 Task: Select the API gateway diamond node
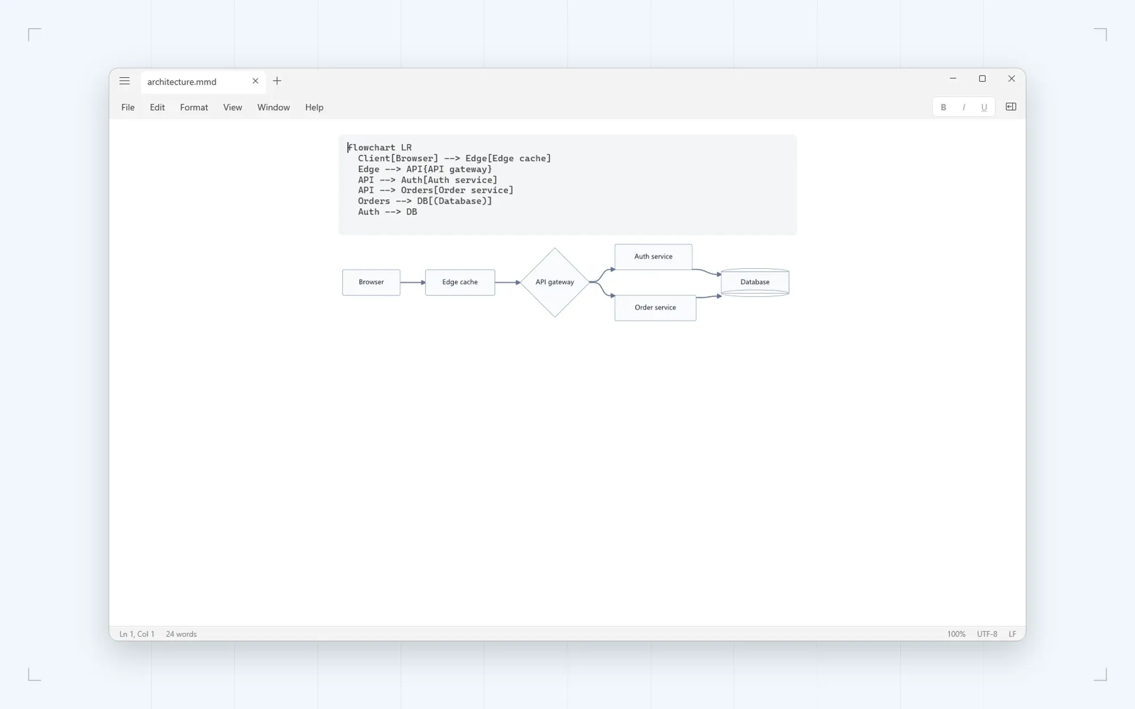555,282
